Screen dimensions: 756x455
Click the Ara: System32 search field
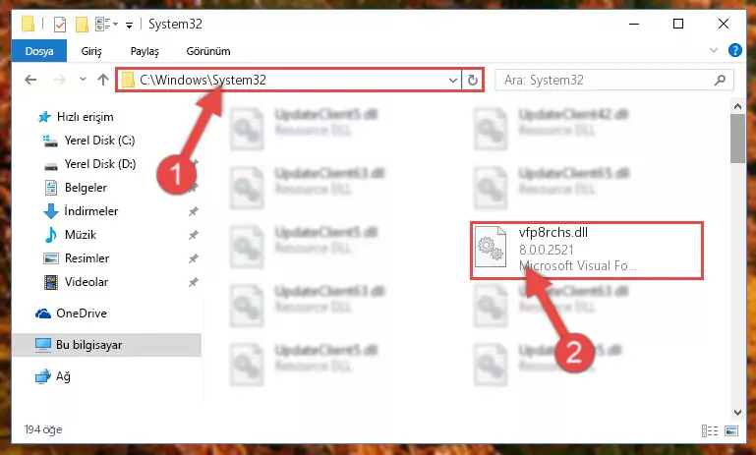click(x=608, y=80)
